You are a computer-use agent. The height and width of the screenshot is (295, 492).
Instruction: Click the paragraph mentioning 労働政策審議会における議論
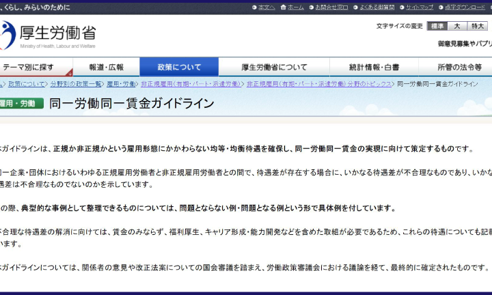245,268
